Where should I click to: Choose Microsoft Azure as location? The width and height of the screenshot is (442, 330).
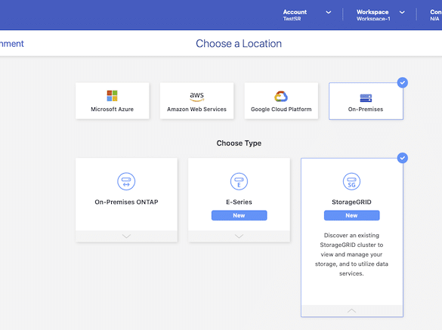pyautogui.click(x=112, y=100)
